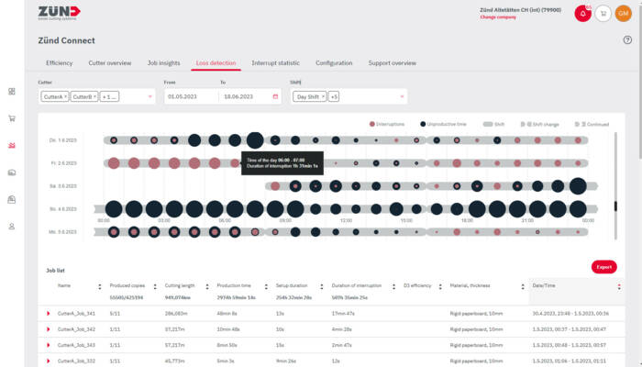Switch to the Efficiency tab

[60, 62]
